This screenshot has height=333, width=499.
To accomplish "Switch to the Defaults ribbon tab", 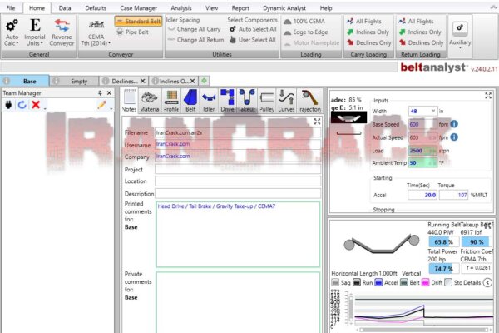I will tap(96, 8).
